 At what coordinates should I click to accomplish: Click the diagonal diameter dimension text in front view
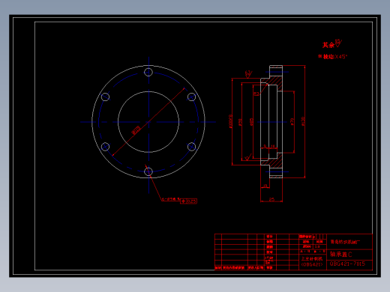[136, 130]
